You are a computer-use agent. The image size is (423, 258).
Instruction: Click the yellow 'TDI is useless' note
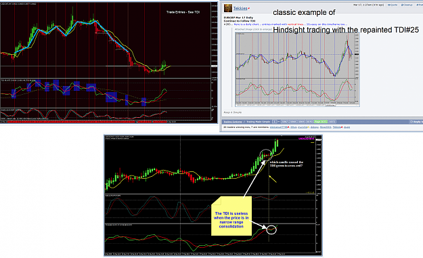coord(231,216)
